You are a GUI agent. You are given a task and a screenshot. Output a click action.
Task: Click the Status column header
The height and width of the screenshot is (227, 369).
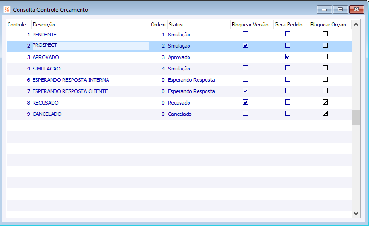coord(198,25)
